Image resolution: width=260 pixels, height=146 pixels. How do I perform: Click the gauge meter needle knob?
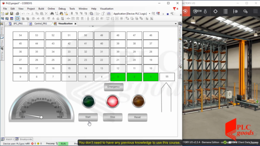tap(41, 117)
